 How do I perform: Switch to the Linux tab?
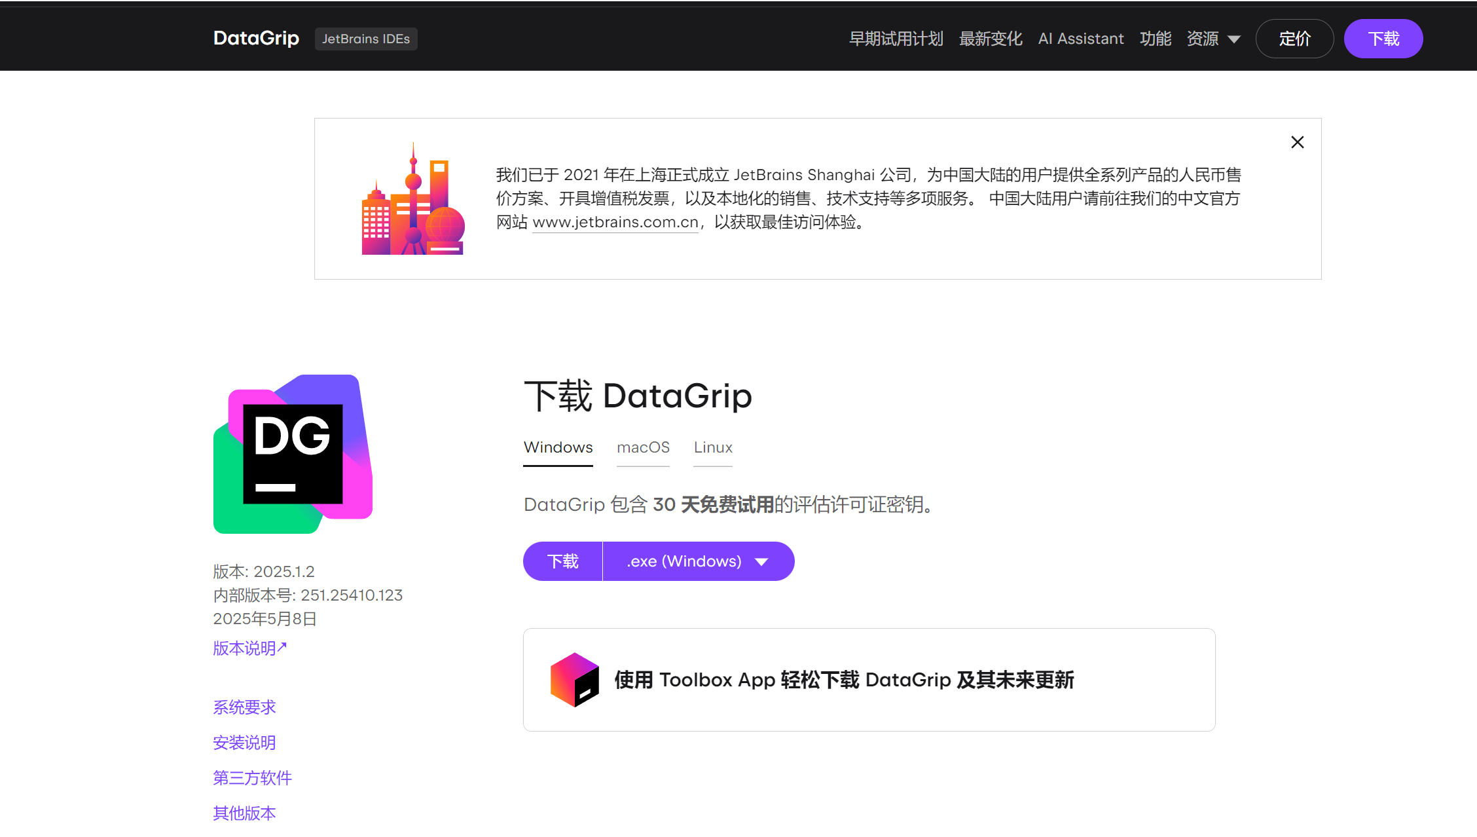(713, 447)
